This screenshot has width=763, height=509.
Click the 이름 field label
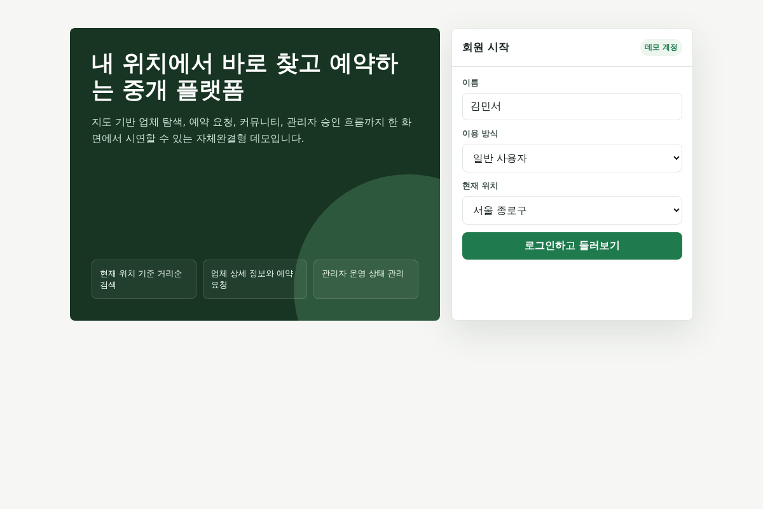tap(471, 83)
